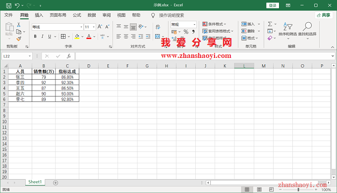Expand the formula bar
The image size is (337, 193).
[x=333, y=56]
